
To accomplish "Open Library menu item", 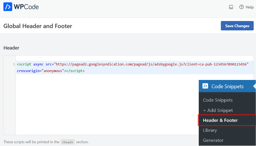I will tap(210, 130).
